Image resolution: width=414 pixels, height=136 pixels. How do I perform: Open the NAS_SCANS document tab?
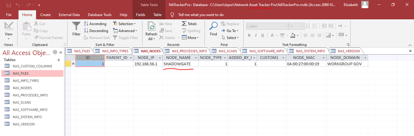pos(225,51)
